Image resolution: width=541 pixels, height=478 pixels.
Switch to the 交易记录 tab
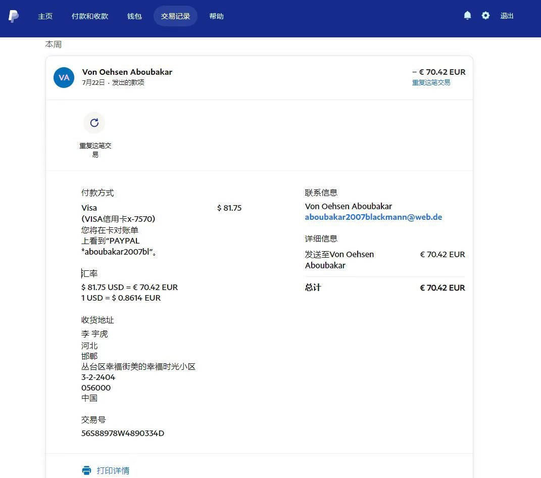click(175, 16)
